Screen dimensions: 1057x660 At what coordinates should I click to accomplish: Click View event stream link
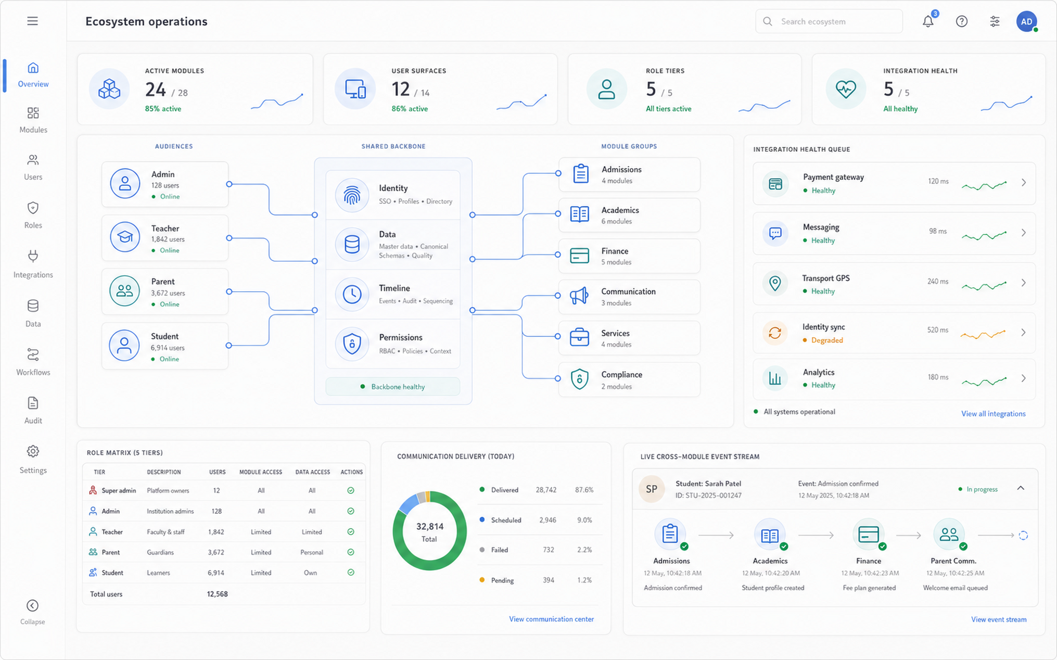(998, 620)
